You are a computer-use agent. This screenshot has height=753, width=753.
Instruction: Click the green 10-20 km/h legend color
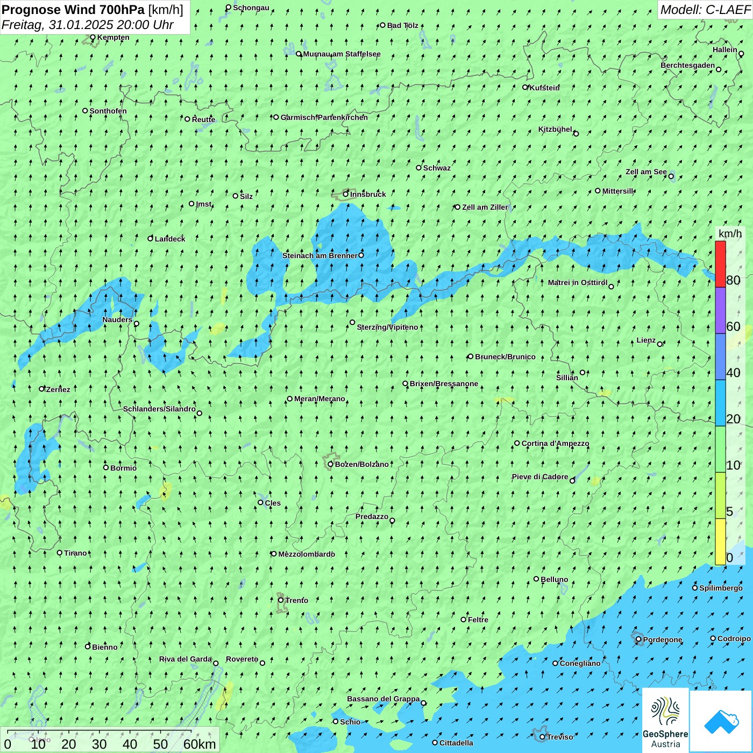720,449
